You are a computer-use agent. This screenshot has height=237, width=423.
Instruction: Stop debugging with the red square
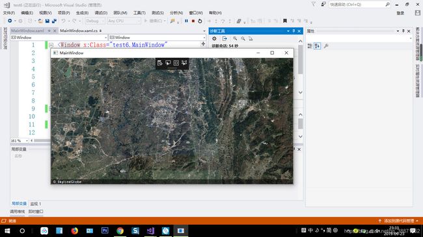[x=193, y=21]
